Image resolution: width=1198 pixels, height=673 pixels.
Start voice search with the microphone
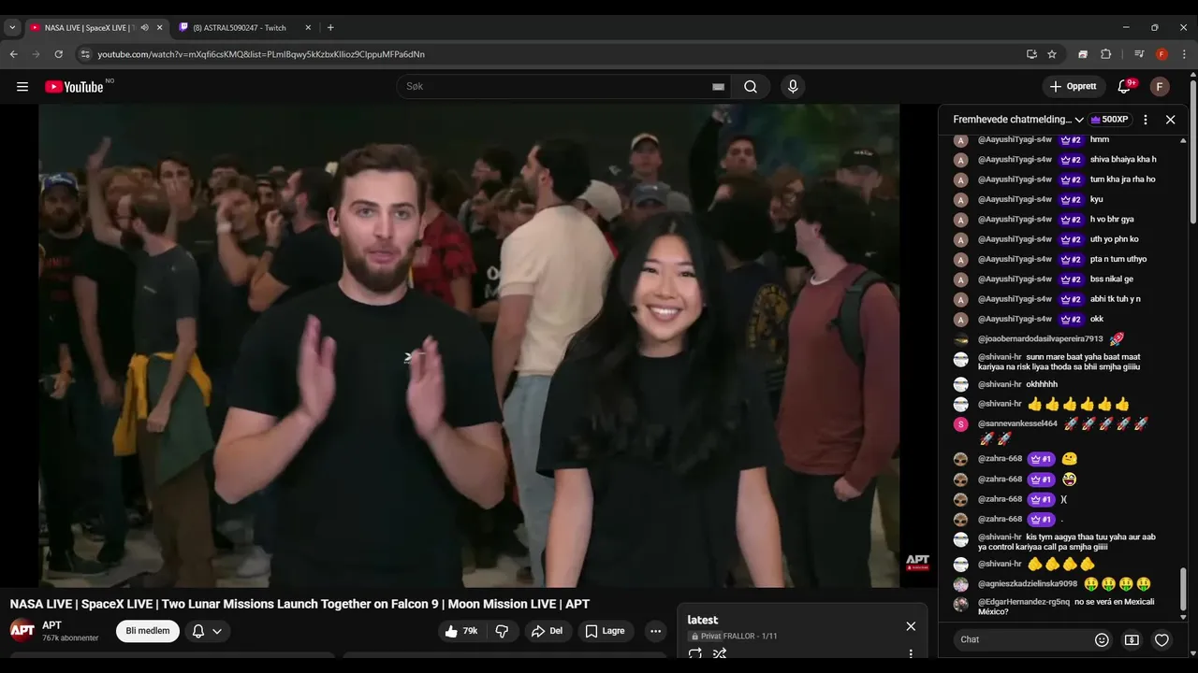793,87
